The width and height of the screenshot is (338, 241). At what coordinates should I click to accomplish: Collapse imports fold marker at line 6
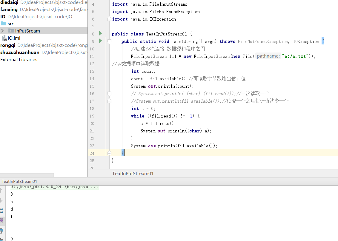pos(109,19)
